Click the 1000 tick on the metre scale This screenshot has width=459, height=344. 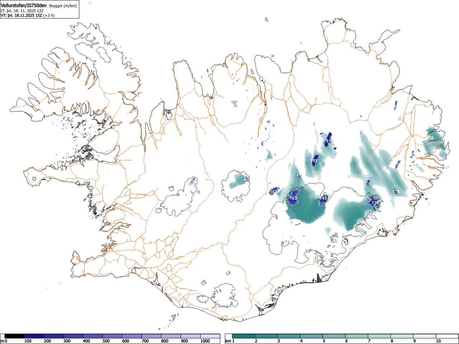click(x=205, y=341)
